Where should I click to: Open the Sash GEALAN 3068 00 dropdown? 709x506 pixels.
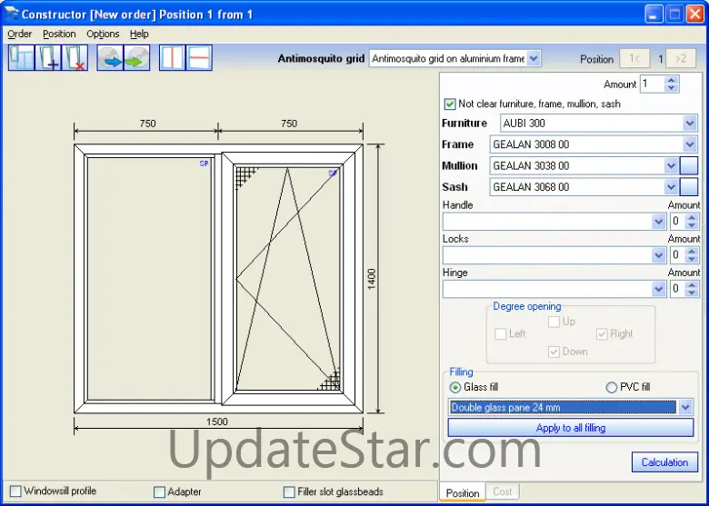pos(671,187)
